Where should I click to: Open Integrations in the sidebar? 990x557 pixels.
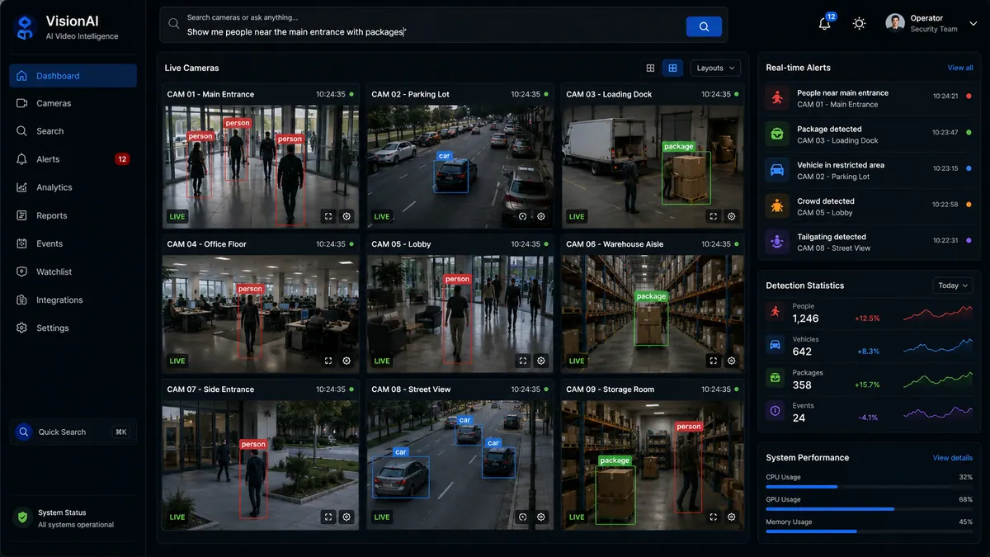(x=73, y=300)
